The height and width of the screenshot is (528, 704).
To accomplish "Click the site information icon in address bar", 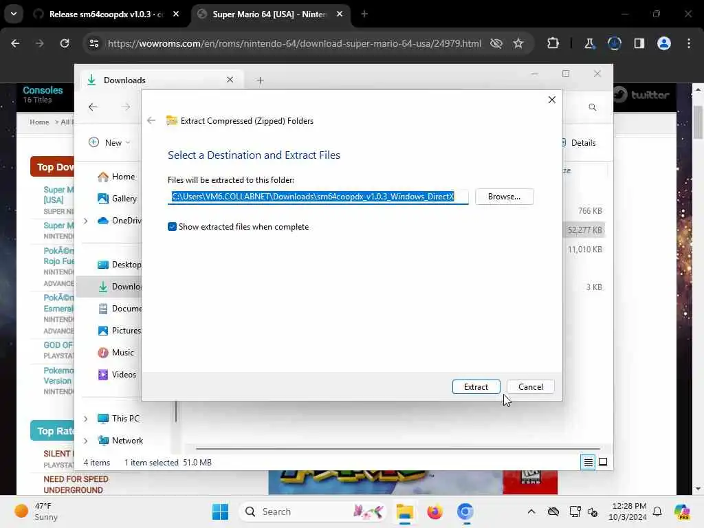I will coord(93,43).
